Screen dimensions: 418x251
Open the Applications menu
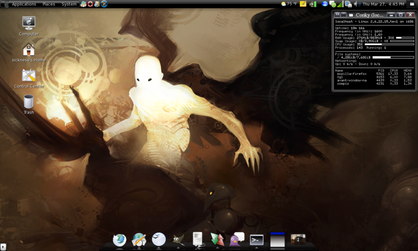(x=24, y=4)
